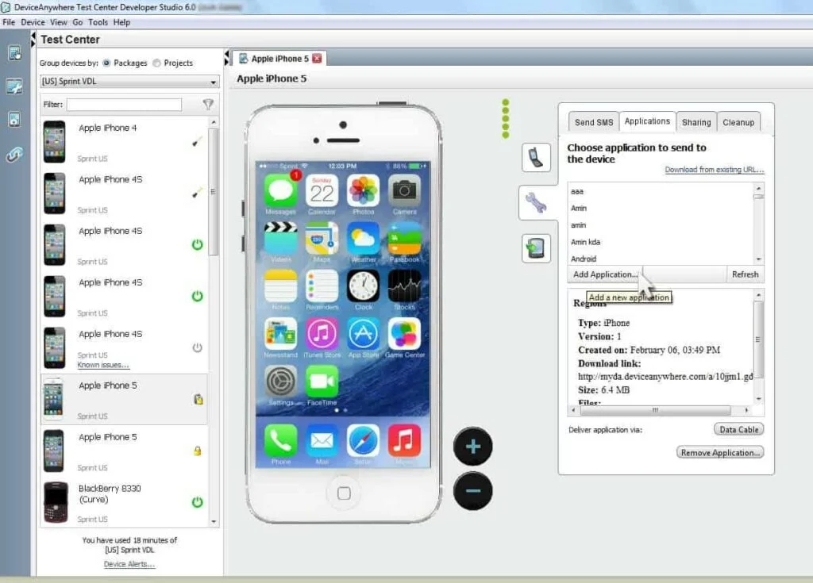Click the Refresh button

745,274
